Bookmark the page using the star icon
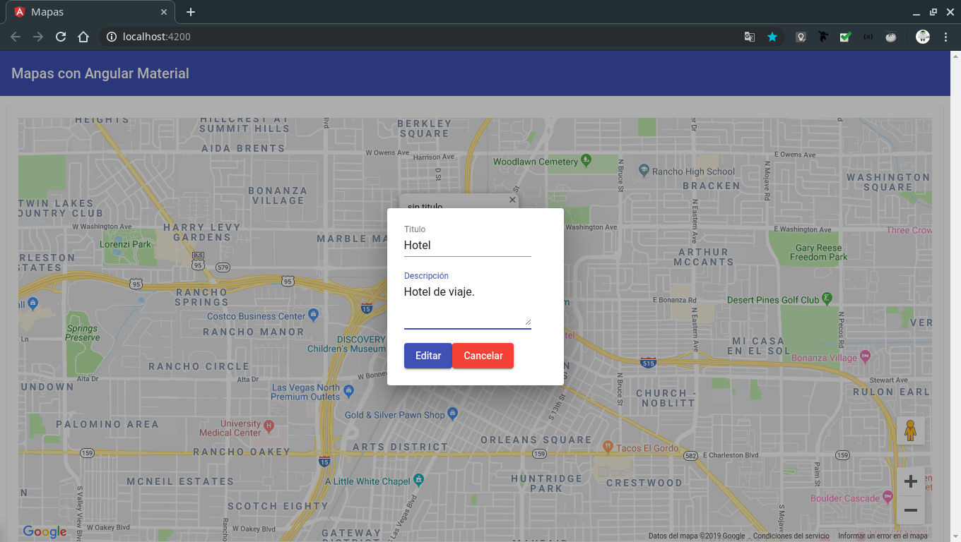961x542 pixels. 772,37
